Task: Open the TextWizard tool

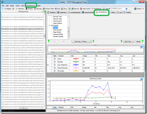Action: pos(96,9)
